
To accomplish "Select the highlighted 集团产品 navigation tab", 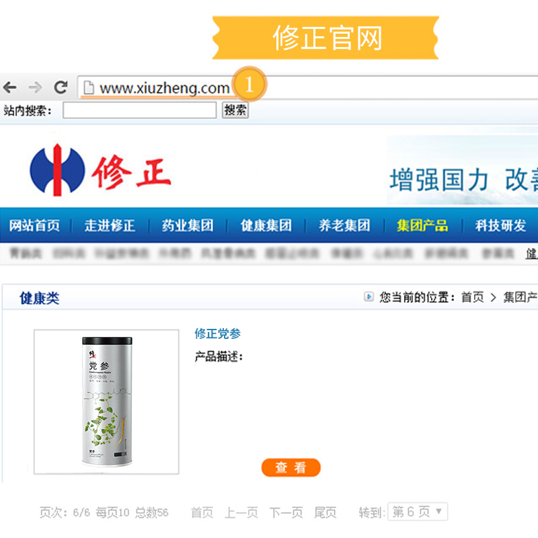I will (x=422, y=225).
